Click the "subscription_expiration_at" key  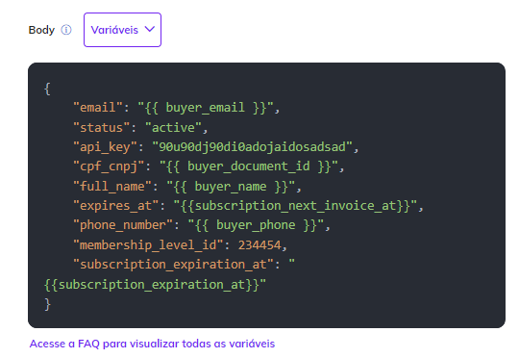click(173, 265)
